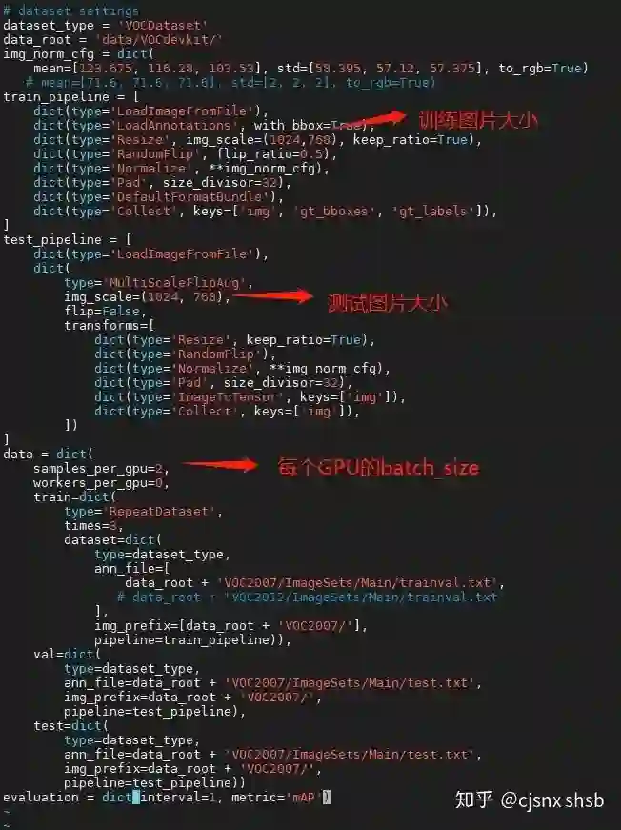Click the workers_per_gpu=0 line
Image resolution: width=621 pixels, height=830 pixels.
click(101, 483)
